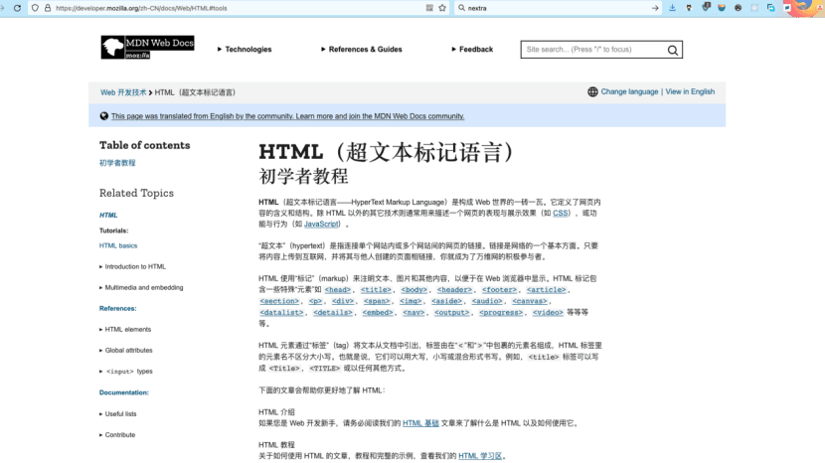Focus the Site search input field

tap(591, 50)
